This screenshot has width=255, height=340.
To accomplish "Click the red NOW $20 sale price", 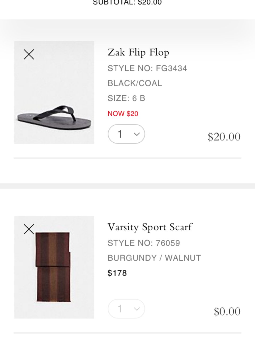I will coord(123,114).
